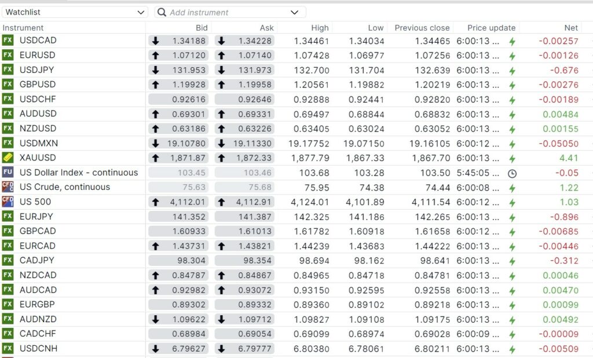Click the FU icon for US Dollar Index

[8, 172]
